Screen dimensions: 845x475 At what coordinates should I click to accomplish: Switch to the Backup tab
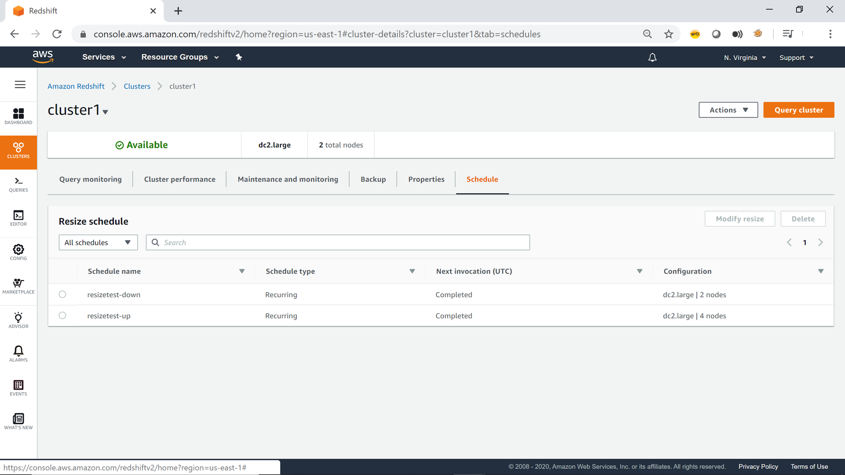(373, 179)
